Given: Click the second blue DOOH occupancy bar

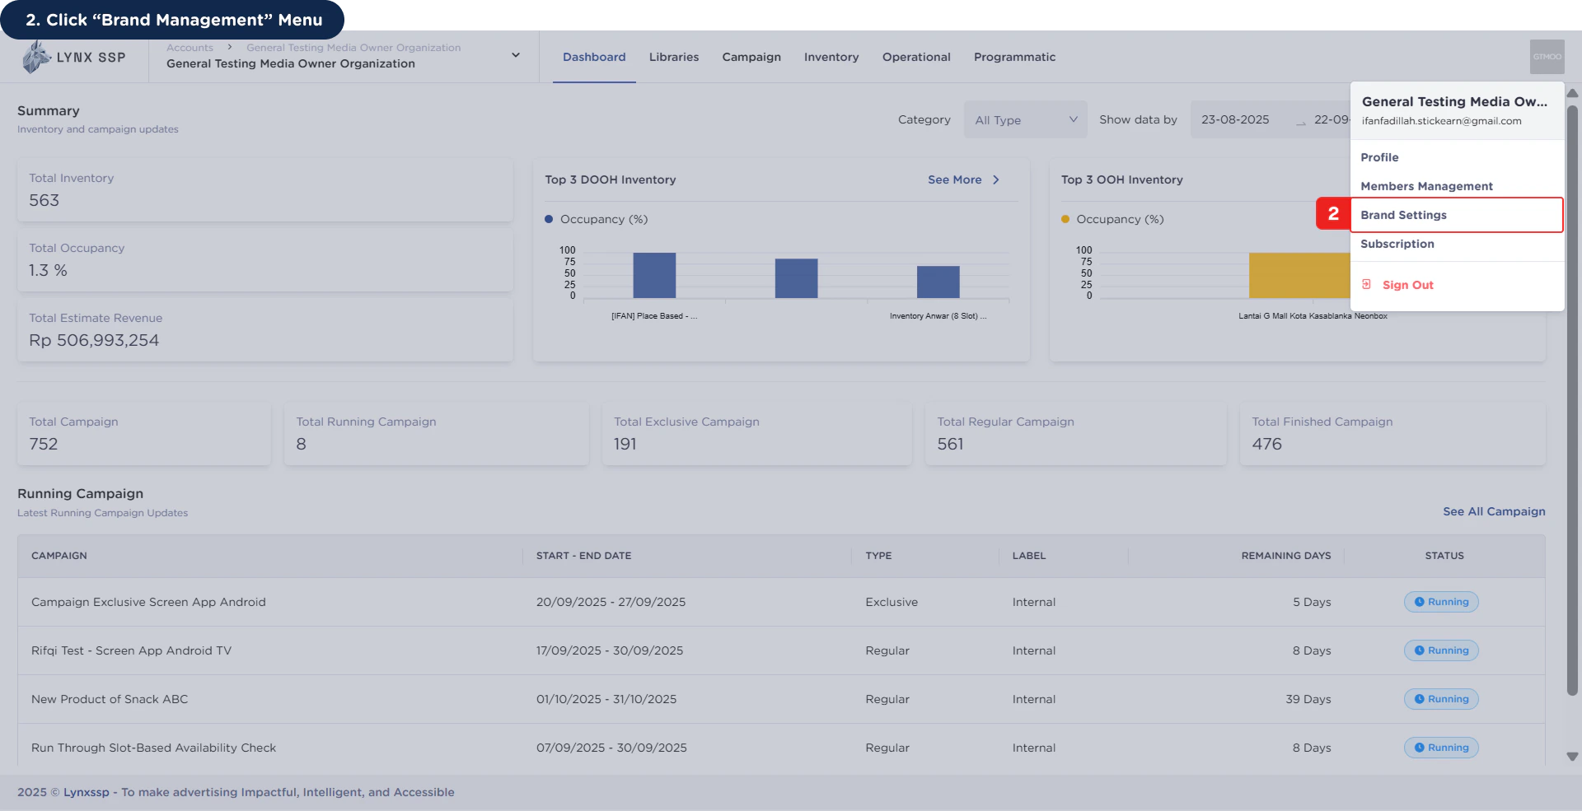Looking at the screenshot, I should tap(796, 278).
